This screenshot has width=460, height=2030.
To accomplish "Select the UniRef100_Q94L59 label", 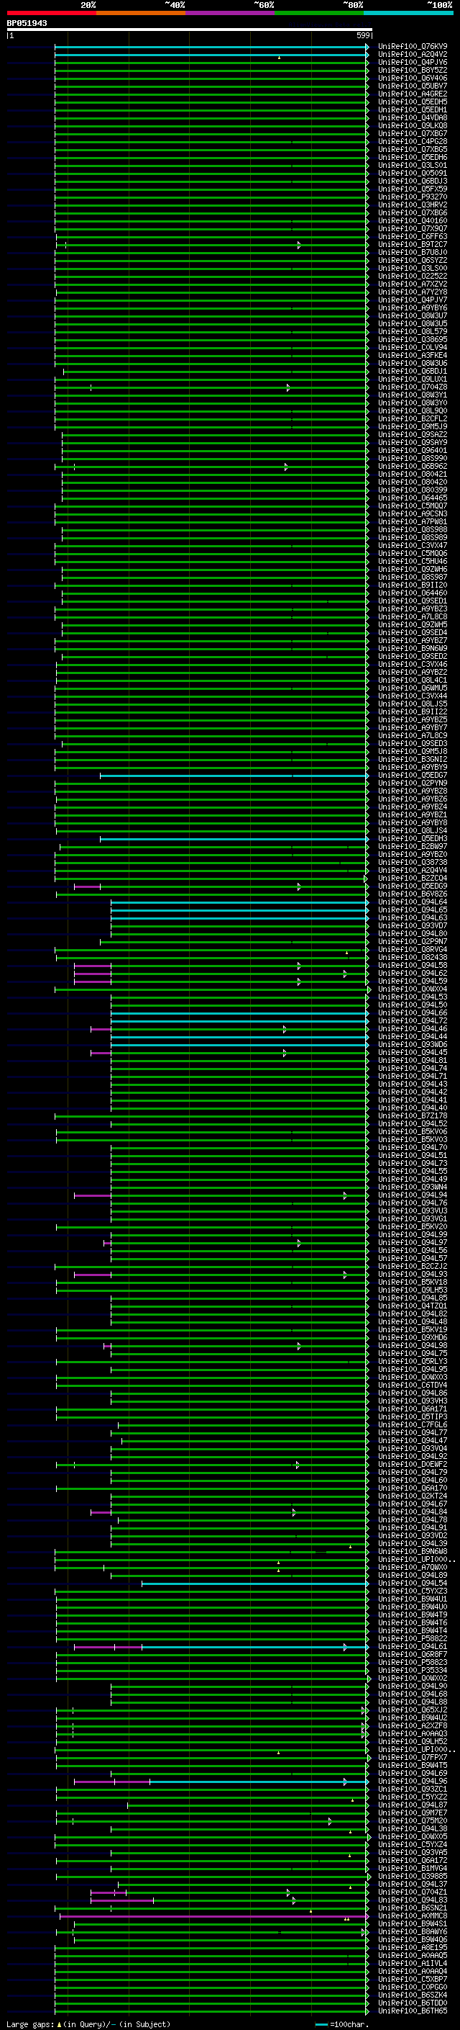I will [412, 981].
